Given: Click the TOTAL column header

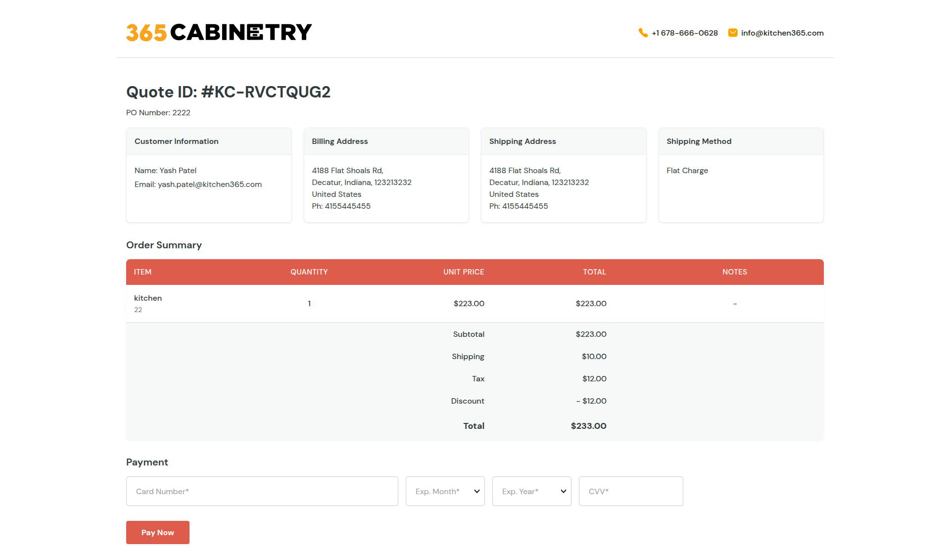Looking at the screenshot, I should coord(594,272).
